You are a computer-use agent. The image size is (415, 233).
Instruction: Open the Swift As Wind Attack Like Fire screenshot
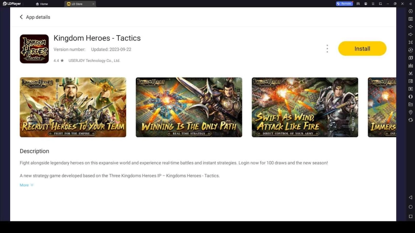pyautogui.click(x=305, y=107)
